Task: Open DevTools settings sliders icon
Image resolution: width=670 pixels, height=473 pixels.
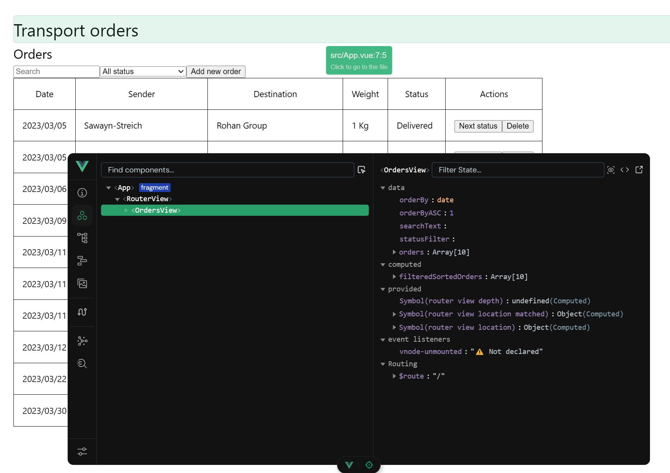Action: pyautogui.click(x=82, y=451)
